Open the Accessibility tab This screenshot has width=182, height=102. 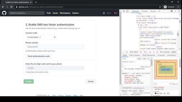tap(171, 55)
